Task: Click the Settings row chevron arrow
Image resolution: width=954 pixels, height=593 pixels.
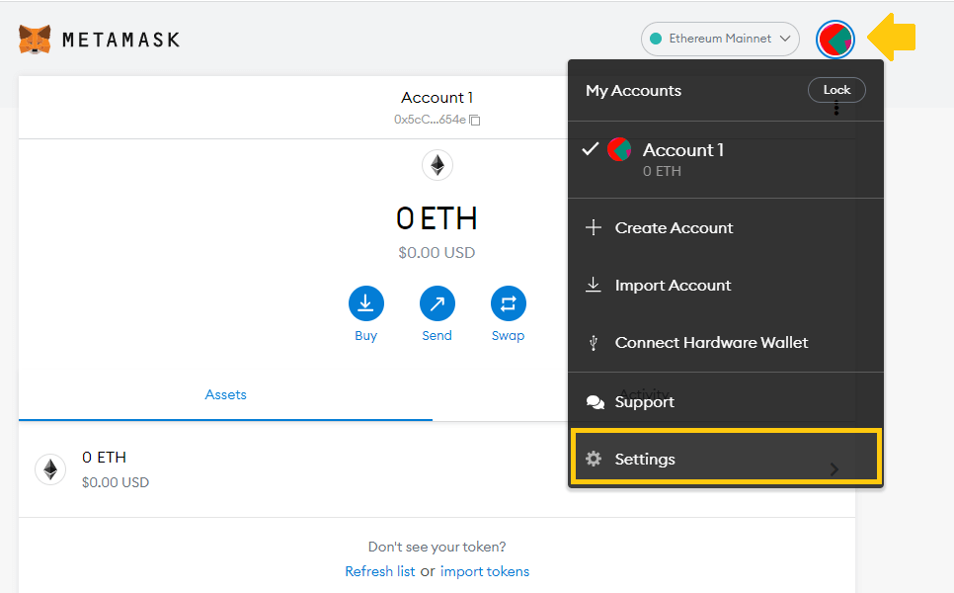Action: pos(835,469)
